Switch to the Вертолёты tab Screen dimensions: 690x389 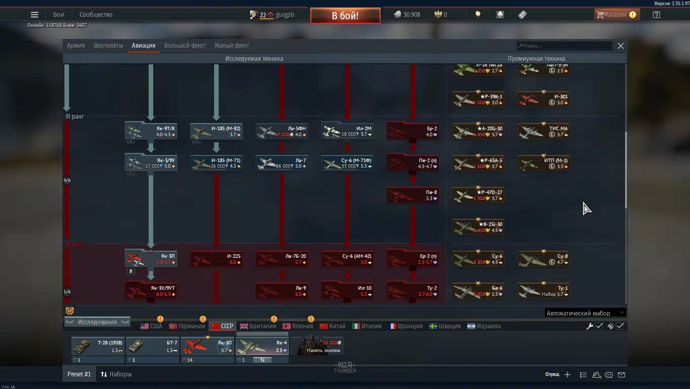click(108, 46)
